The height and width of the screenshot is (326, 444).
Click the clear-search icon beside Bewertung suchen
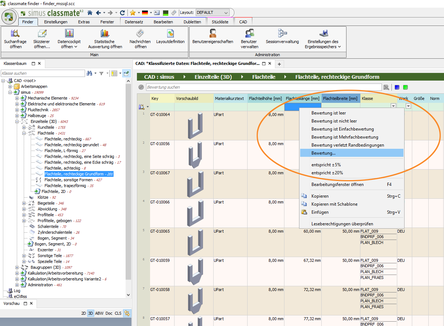(x=386, y=87)
